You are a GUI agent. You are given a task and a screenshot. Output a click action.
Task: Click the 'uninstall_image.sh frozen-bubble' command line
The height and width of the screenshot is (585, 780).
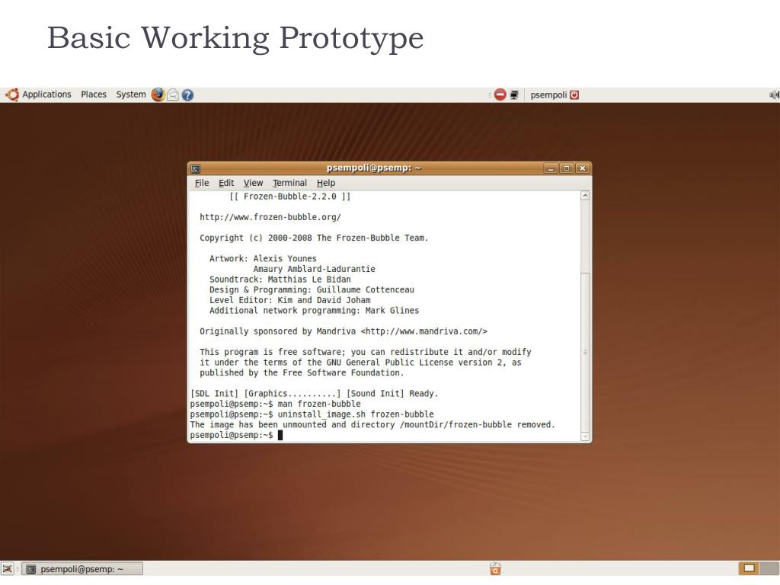[356, 414]
